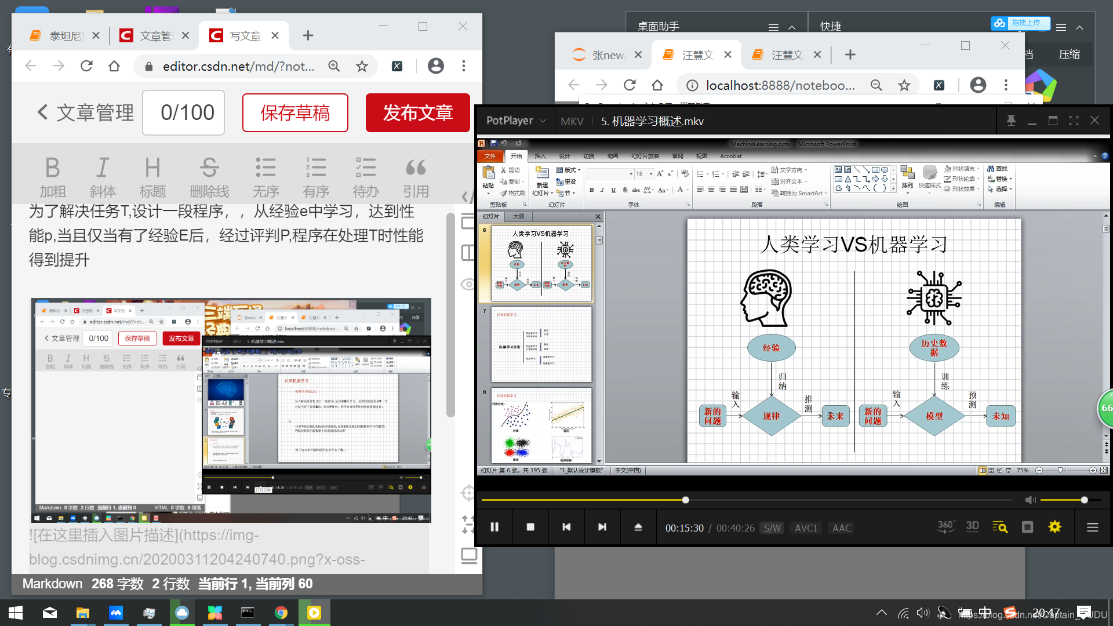Insert an unordered list (无序)

(265, 177)
